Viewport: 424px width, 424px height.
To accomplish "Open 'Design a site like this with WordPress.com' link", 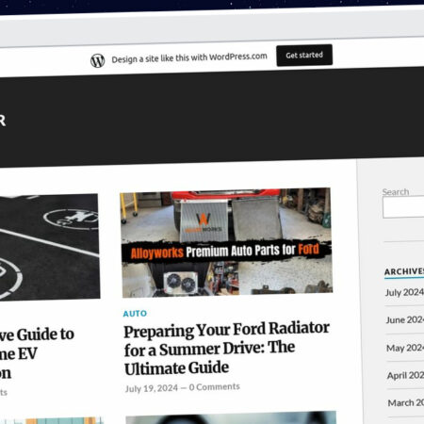I will pyautogui.click(x=189, y=58).
